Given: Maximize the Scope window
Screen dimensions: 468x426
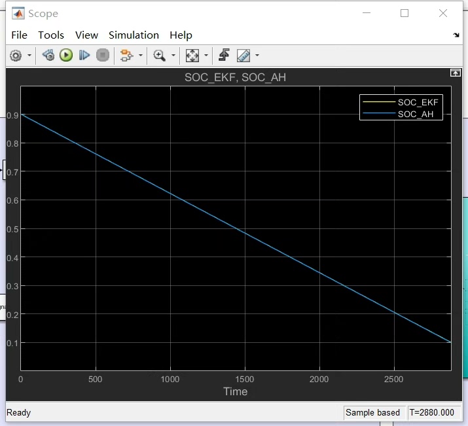Looking at the screenshot, I should [405, 13].
